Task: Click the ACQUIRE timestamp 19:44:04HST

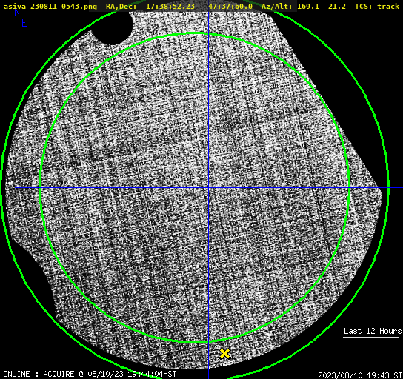Action: (152, 374)
